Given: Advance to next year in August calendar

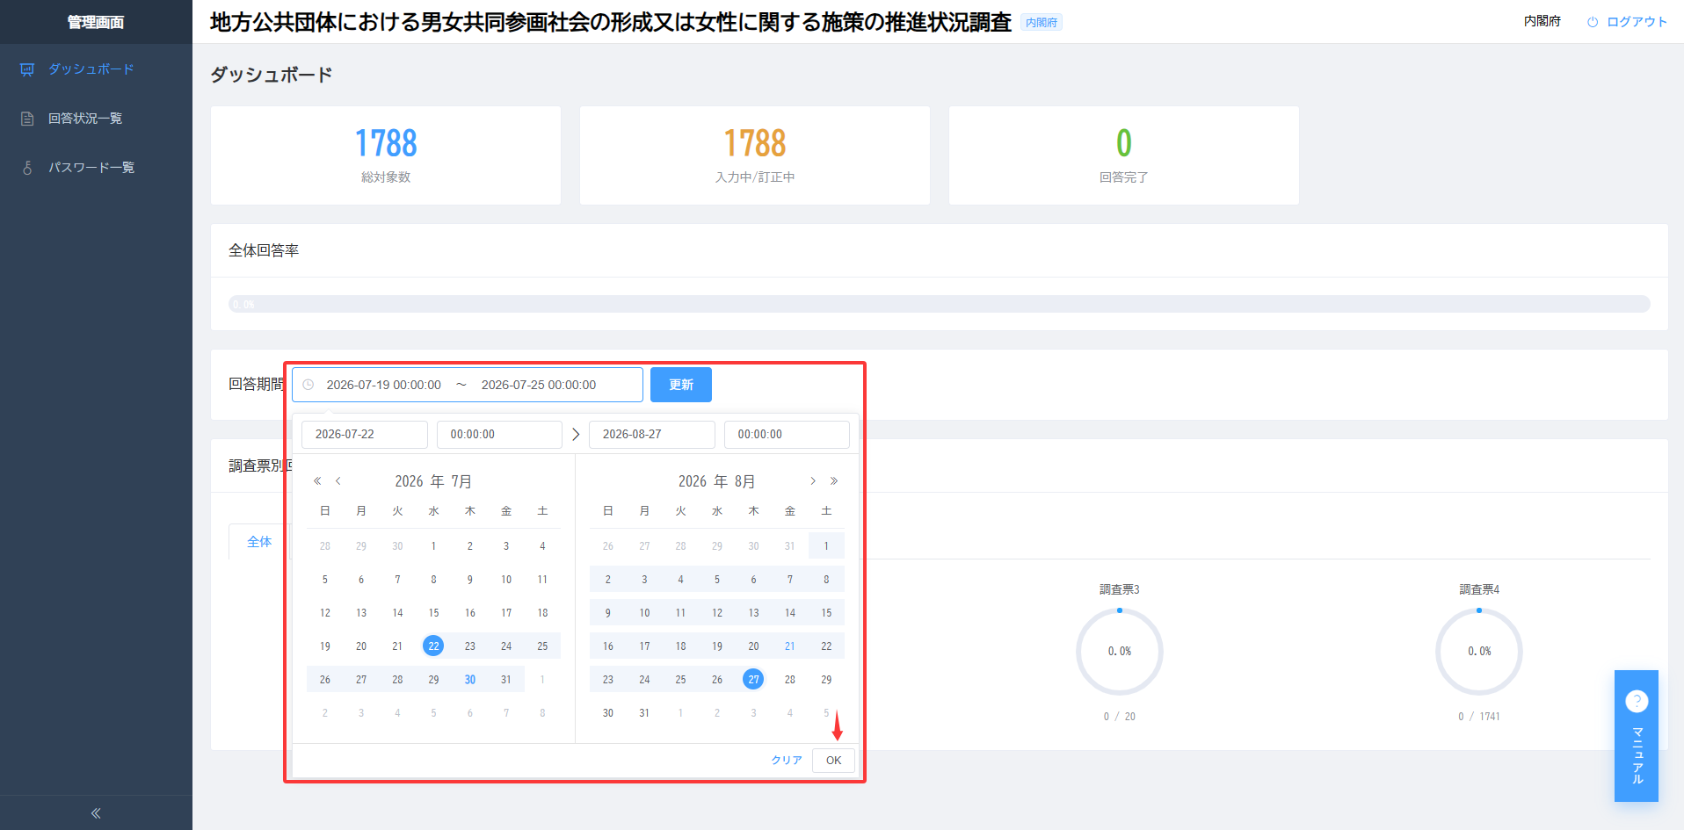Looking at the screenshot, I should click(834, 481).
